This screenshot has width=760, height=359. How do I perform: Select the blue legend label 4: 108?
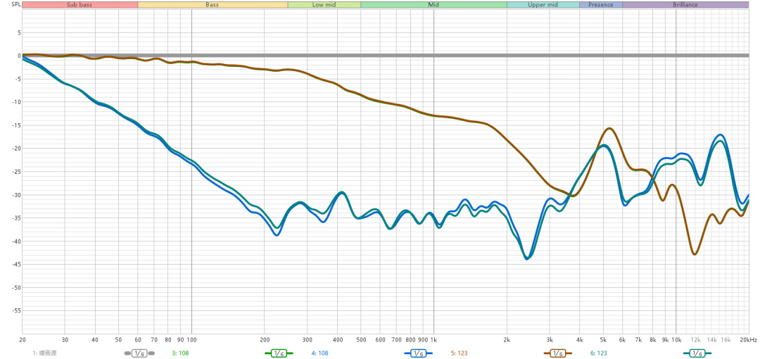click(320, 353)
